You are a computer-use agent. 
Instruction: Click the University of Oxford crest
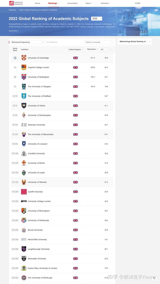(24, 106)
